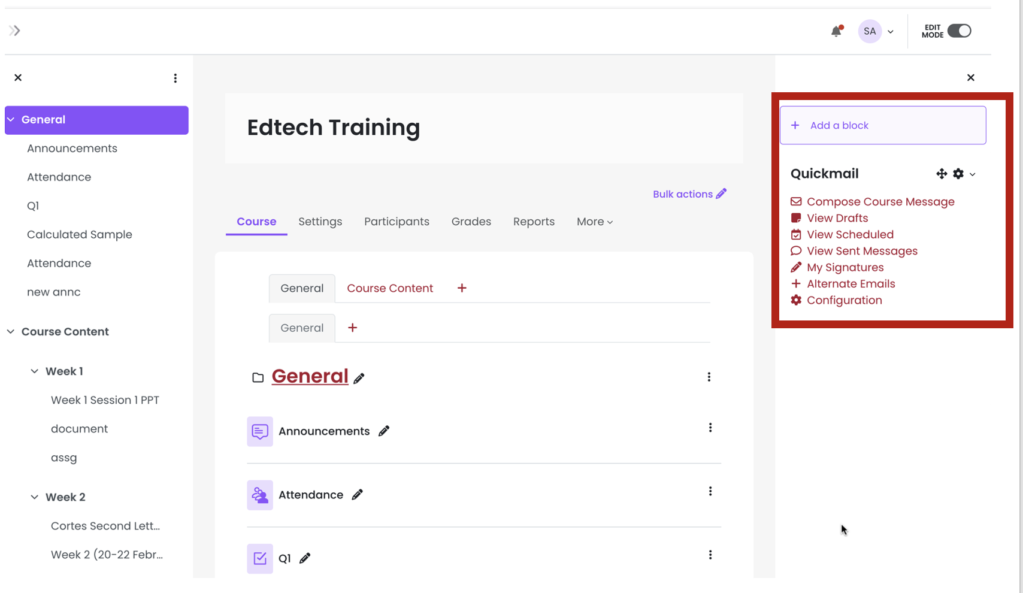The height and width of the screenshot is (593, 1023).
Task: Expand the left drawer with double-chevron icon
Action: (x=15, y=31)
